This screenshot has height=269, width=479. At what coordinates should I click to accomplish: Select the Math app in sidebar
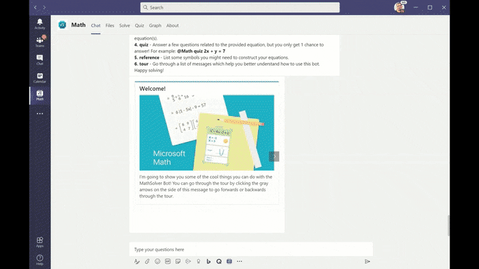click(x=40, y=96)
